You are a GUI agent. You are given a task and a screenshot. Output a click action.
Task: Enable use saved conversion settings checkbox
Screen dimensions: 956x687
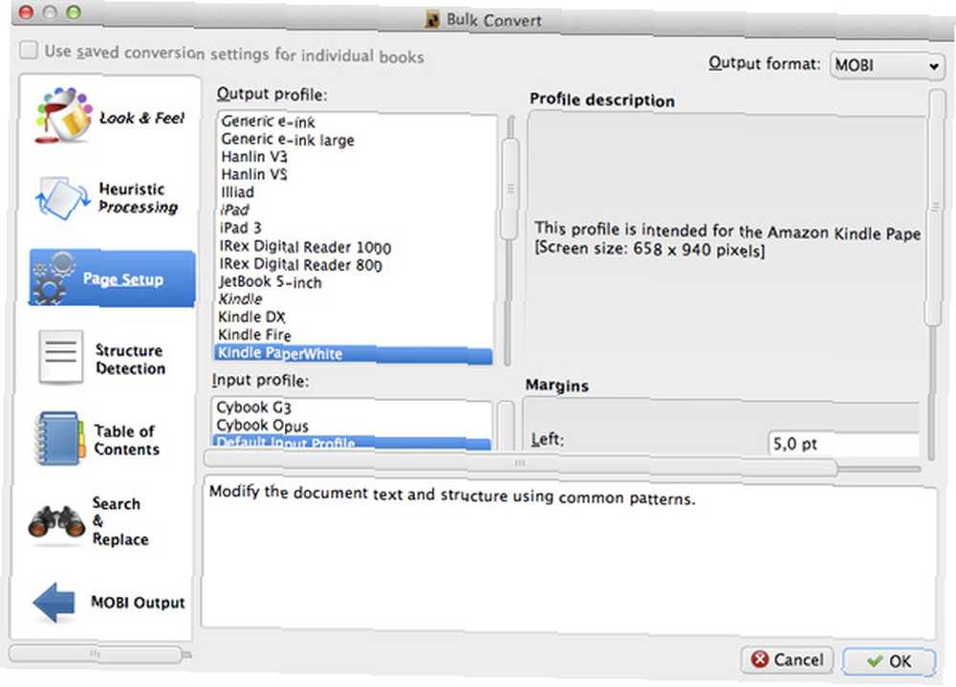28,50
